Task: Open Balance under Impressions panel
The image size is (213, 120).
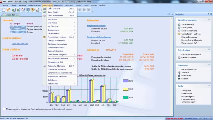Action: 185,79
